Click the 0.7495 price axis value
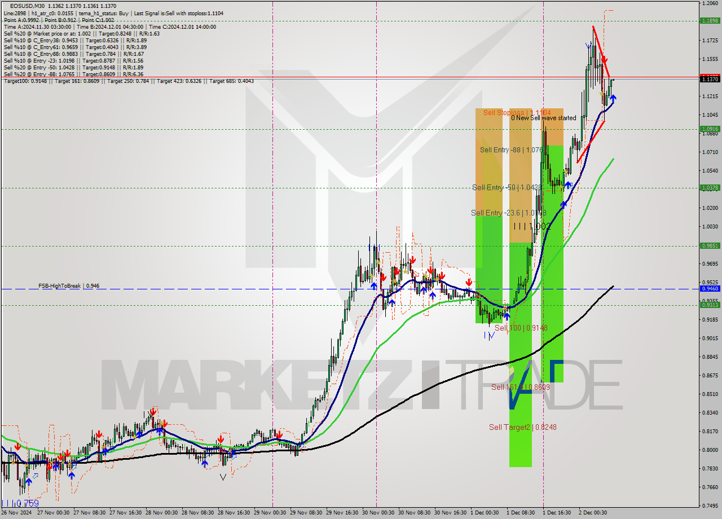 710,505
